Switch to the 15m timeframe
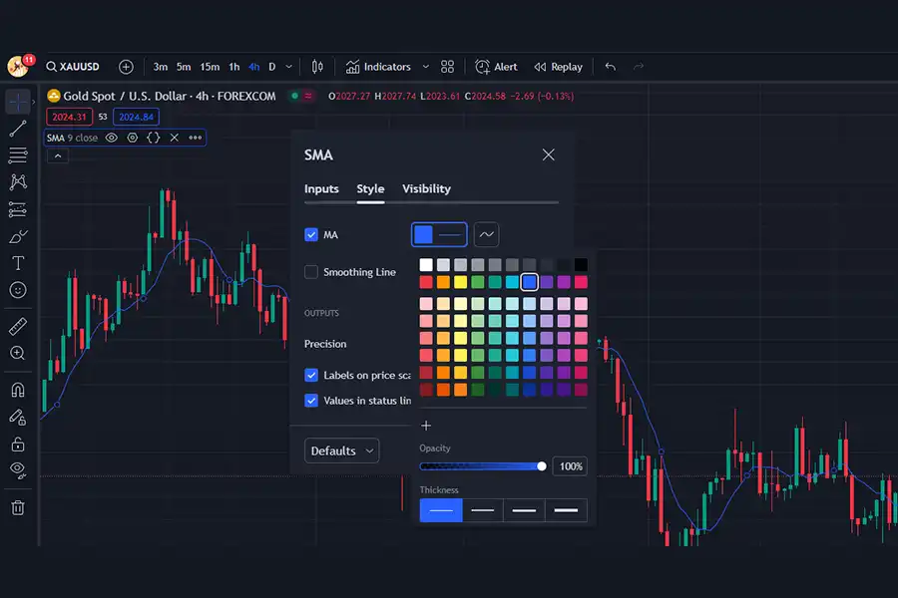This screenshot has width=898, height=598. (210, 67)
